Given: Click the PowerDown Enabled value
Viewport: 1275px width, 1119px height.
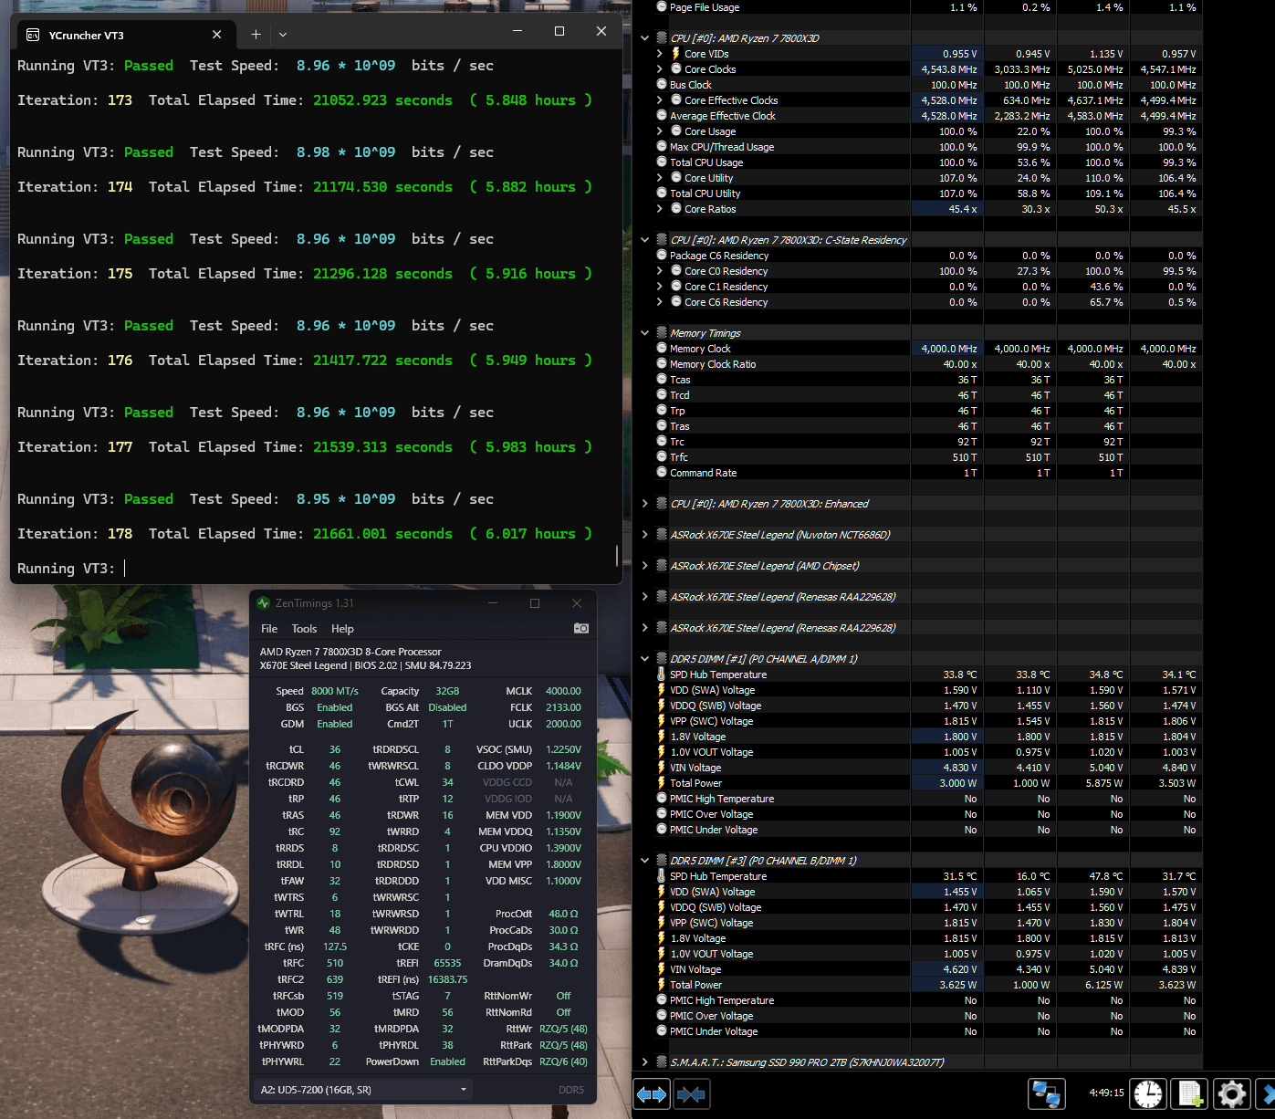Looking at the screenshot, I should [x=447, y=1061].
